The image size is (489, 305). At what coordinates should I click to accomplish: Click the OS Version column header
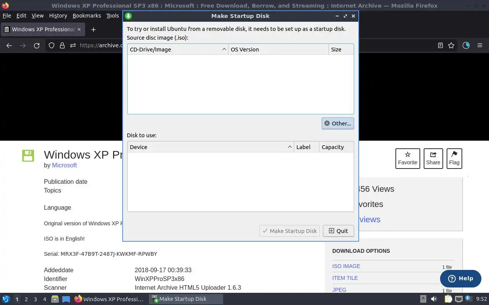coord(279,50)
